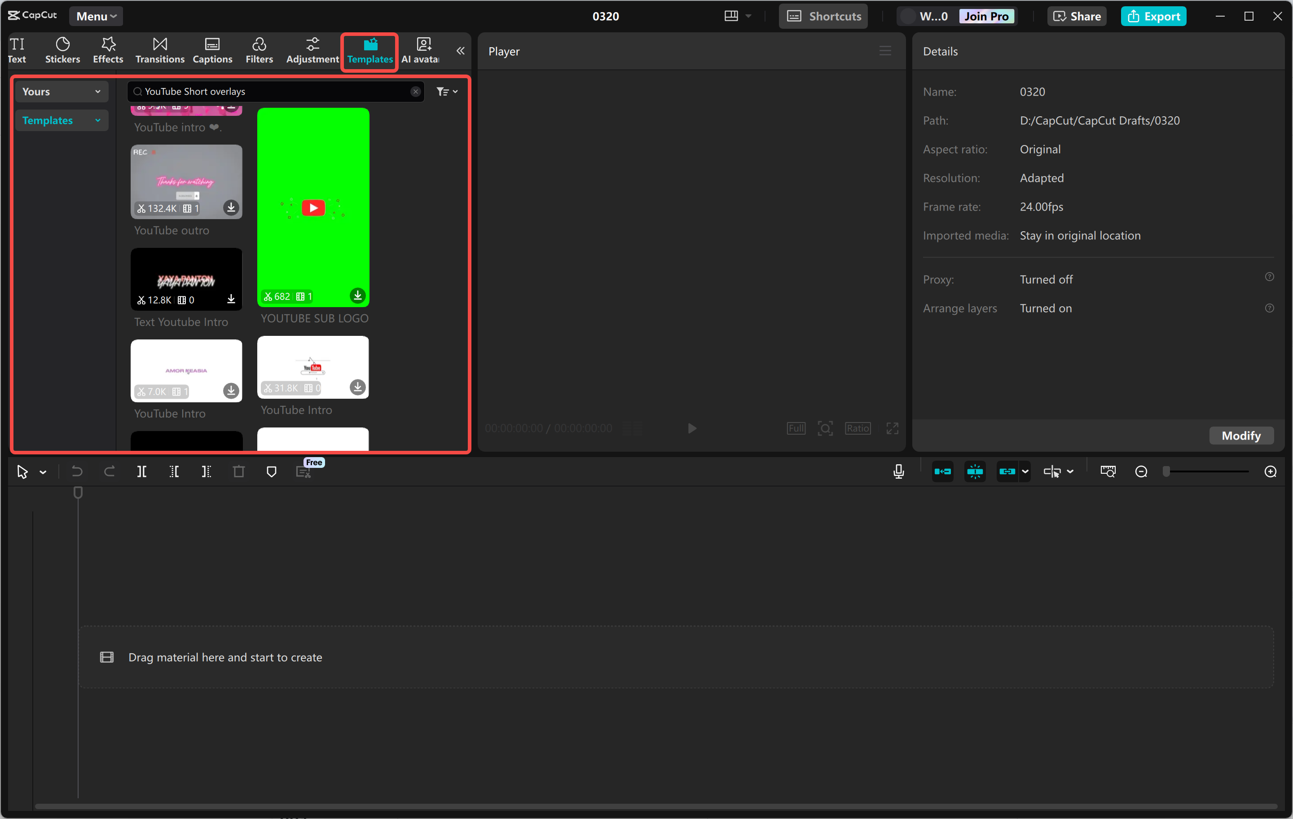Click the Delete icon in the timeline toolbar
This screenshot has width=1293, height=819.
tap(239, 471)
